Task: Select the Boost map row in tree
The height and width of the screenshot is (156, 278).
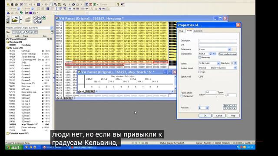Action: tap(29, 86)
